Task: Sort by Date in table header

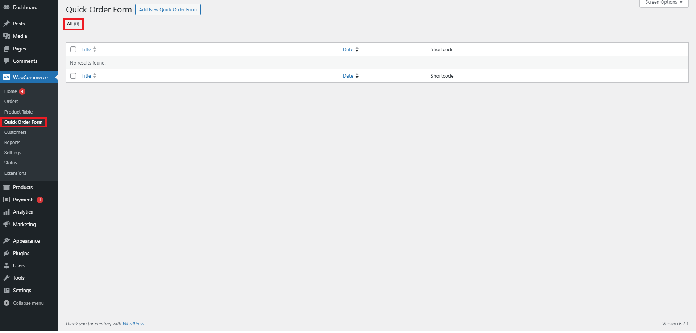Action: 351,49
